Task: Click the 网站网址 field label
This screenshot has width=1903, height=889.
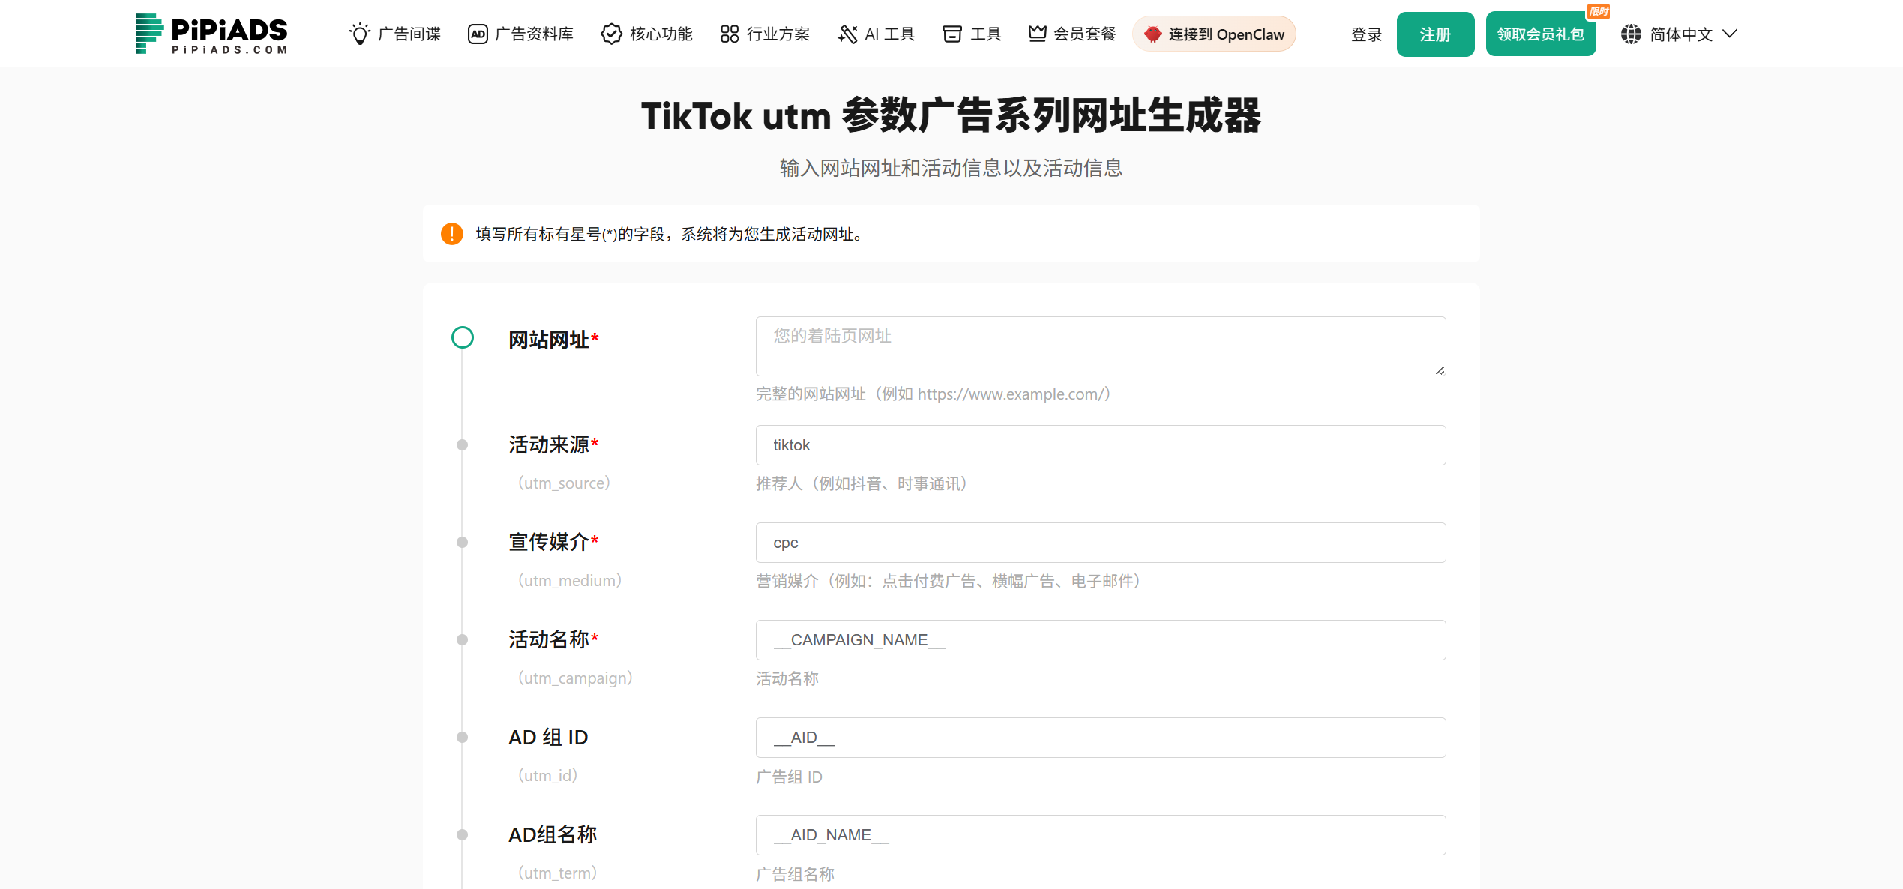Action: (553, 340)
